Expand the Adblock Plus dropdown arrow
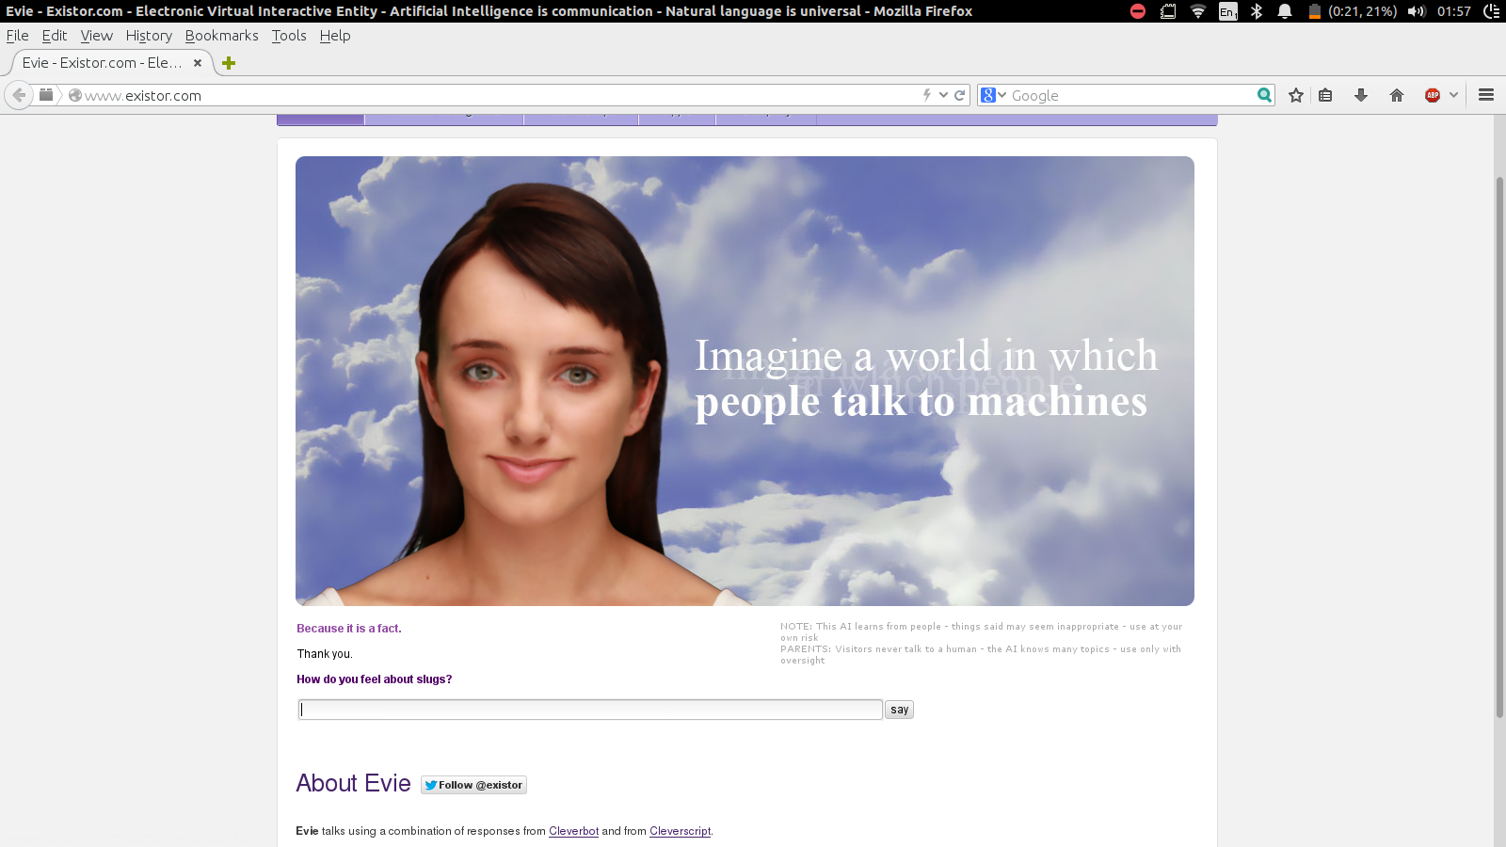The height and width of the screenshot is (847, 1506). [1453, 95]
